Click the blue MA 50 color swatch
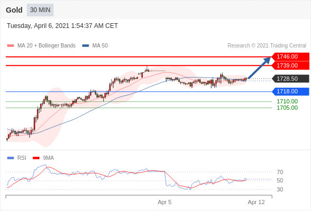 point(85,46)
